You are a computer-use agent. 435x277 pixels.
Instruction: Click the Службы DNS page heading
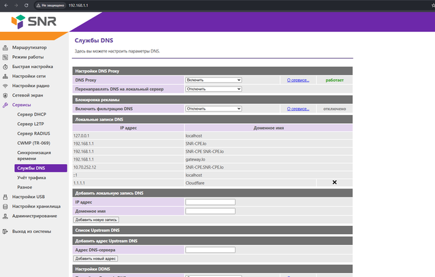(x=94, y=40)
